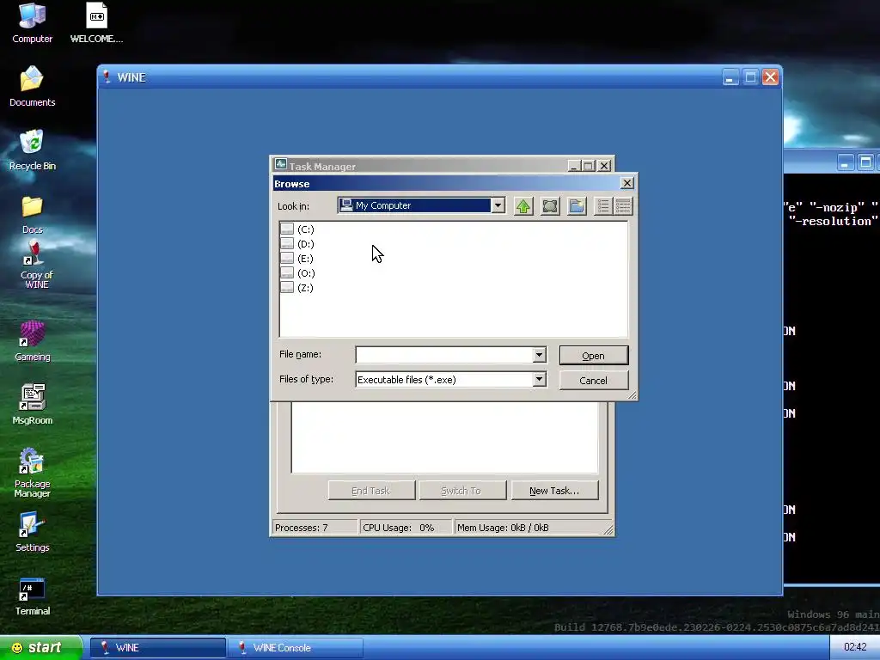Viewport: 880px width, 660px height.
Task: Maximize the Task Manager window
Action: (x=588, y=166)
